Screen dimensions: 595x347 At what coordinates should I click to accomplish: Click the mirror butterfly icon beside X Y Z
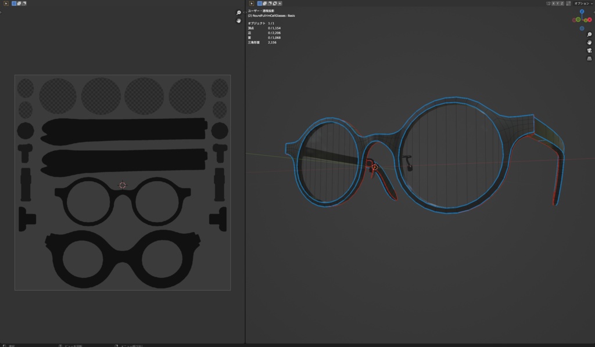pyautogui.click(x=549, y=3)
